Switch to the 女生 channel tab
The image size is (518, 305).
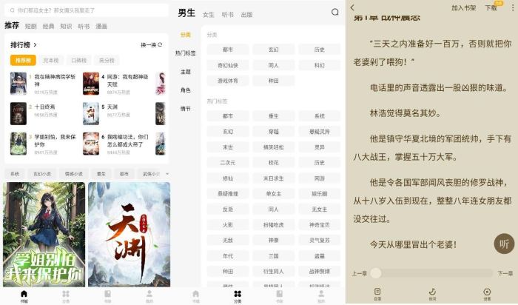209,15
